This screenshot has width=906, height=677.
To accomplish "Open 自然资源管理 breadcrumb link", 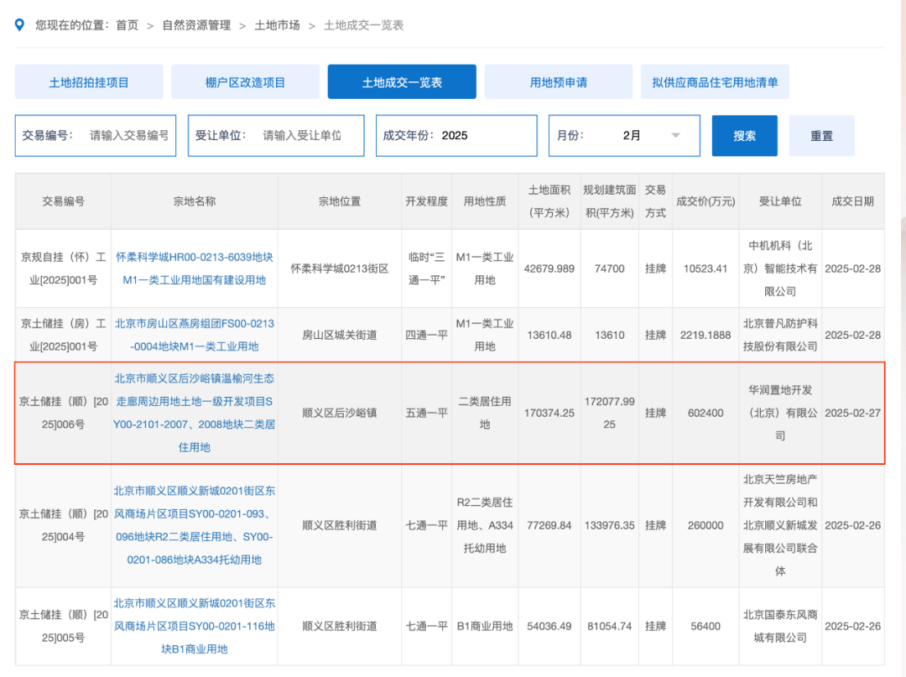I will click(x=196, y=25).
